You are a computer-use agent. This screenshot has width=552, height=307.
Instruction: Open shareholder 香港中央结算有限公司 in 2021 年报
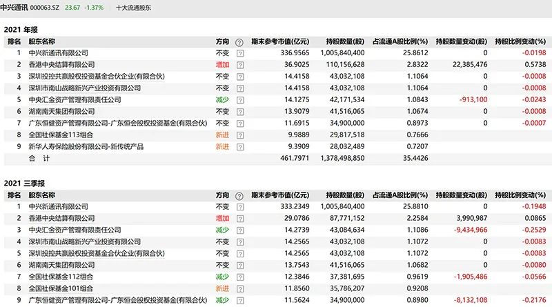pos(61,64)
